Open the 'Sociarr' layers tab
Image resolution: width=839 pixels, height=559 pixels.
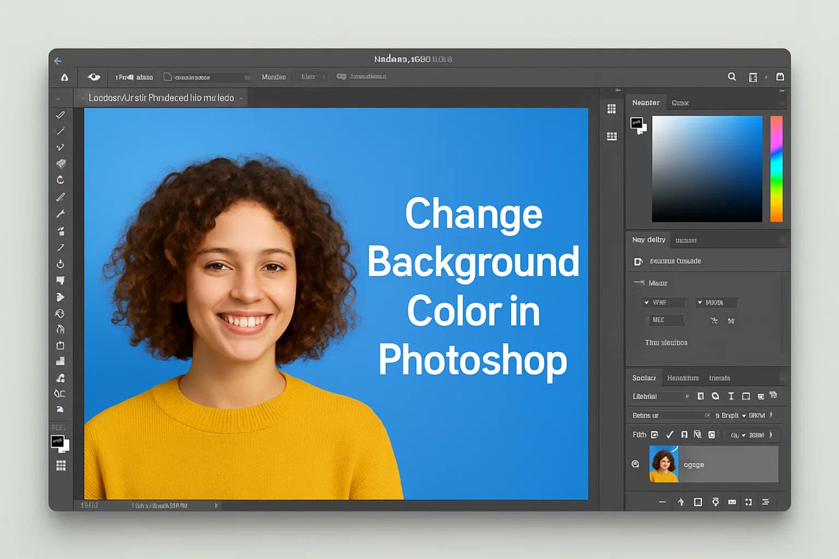pos(644,378)
